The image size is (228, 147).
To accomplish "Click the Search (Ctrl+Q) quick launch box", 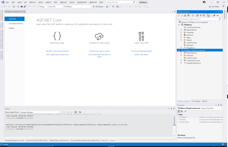I will pos(121,2).
